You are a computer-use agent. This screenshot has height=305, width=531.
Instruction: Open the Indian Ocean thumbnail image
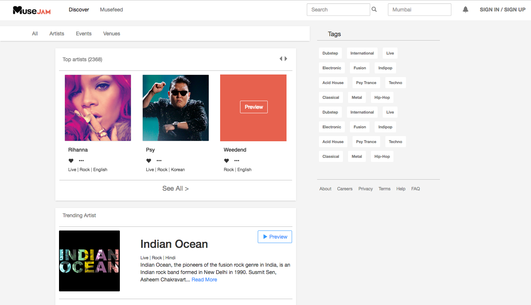pos(89,261)
